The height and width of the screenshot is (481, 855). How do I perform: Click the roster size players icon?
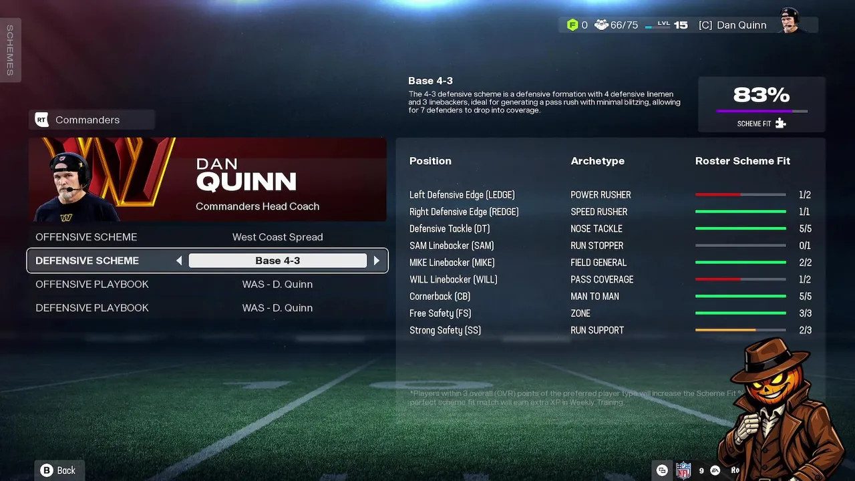(x=601, y=25)
